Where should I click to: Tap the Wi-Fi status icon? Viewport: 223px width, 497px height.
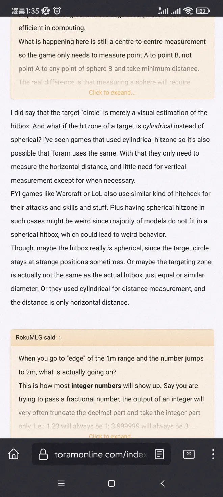click(x=189, y=11)
